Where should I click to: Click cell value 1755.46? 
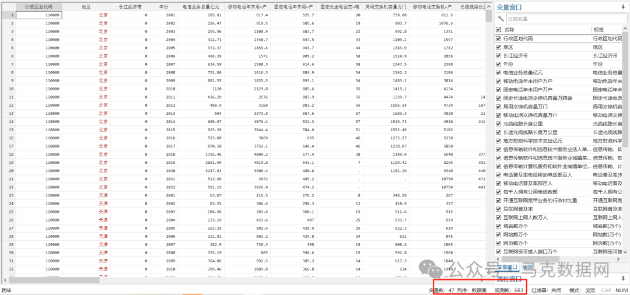coord(201,154)
